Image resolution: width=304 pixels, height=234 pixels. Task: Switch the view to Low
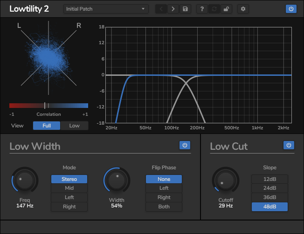(x=74, y=126)
